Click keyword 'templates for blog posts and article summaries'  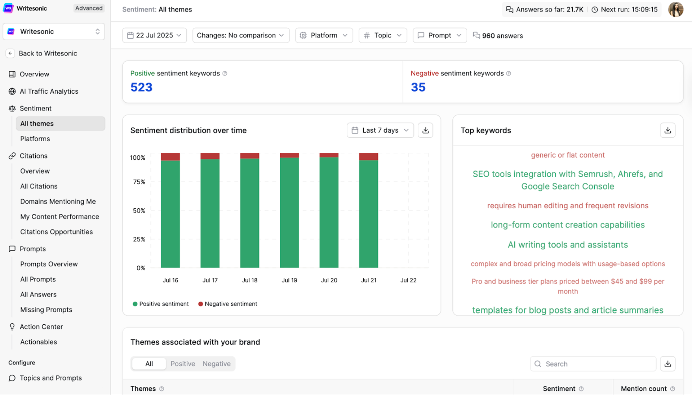coord(568,310)
